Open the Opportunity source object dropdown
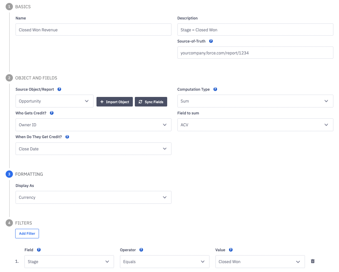 click(54, 101)
